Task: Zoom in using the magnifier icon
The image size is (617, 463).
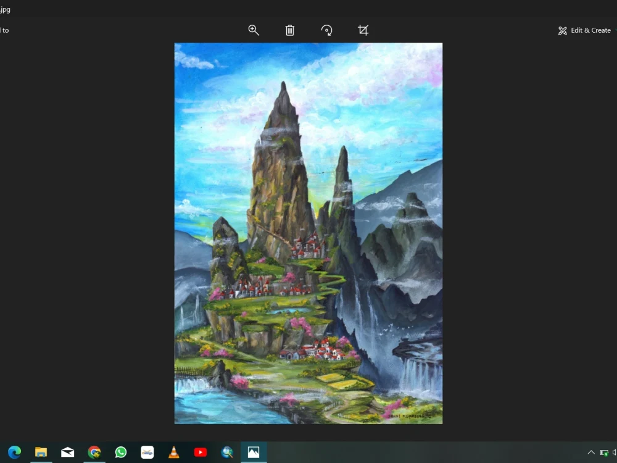Action: click(x=254, y=30)
